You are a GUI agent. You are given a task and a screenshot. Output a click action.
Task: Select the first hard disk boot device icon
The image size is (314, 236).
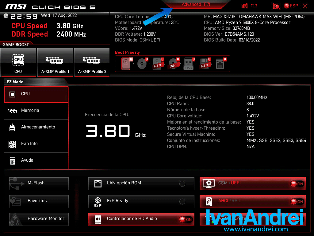pos(126,64)
